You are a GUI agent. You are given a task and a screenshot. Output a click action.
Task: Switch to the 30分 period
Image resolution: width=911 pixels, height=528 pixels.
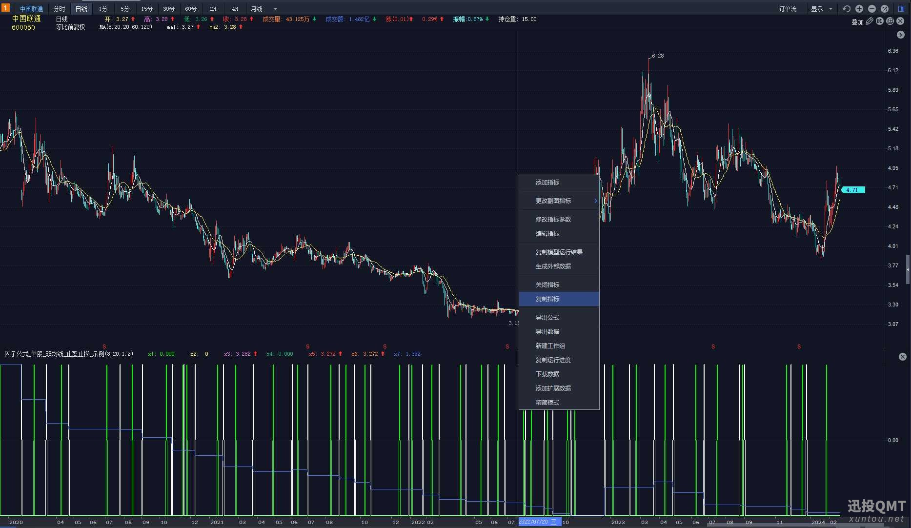[x=169, y=9]
